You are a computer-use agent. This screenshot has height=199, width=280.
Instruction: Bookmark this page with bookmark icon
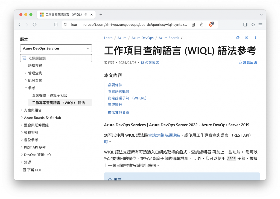click(56, 25)
